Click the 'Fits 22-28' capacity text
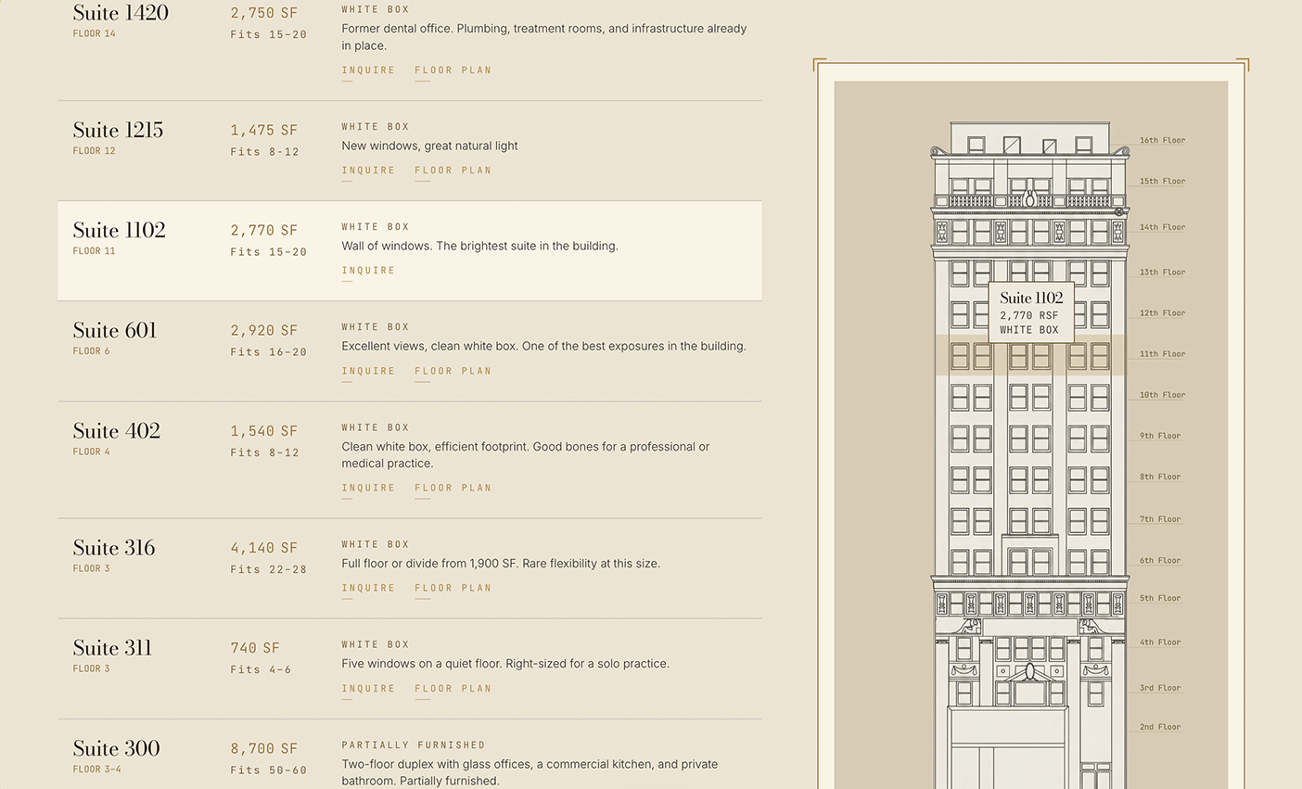The image size is (1302, 789). pos(268,570)
